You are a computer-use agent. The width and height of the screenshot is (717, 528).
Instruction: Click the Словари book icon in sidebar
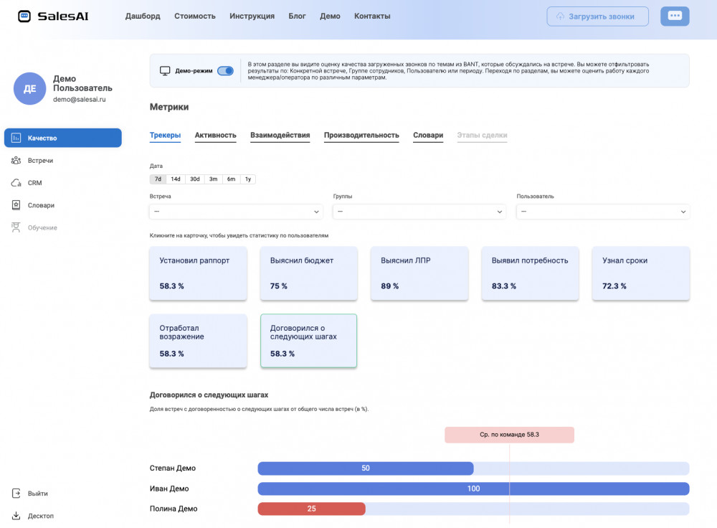16,205
